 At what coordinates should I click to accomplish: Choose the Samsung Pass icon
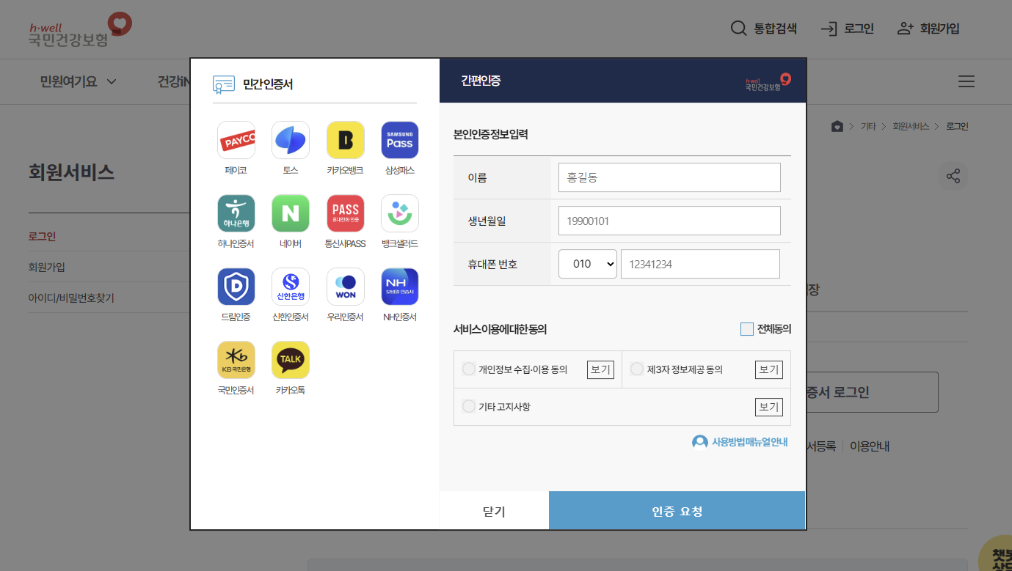coord(400,140)
